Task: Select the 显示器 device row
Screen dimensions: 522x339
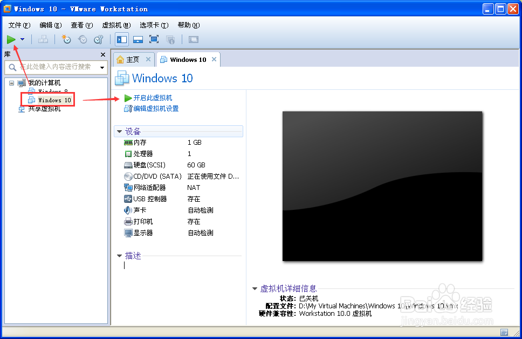Action: 182,233
